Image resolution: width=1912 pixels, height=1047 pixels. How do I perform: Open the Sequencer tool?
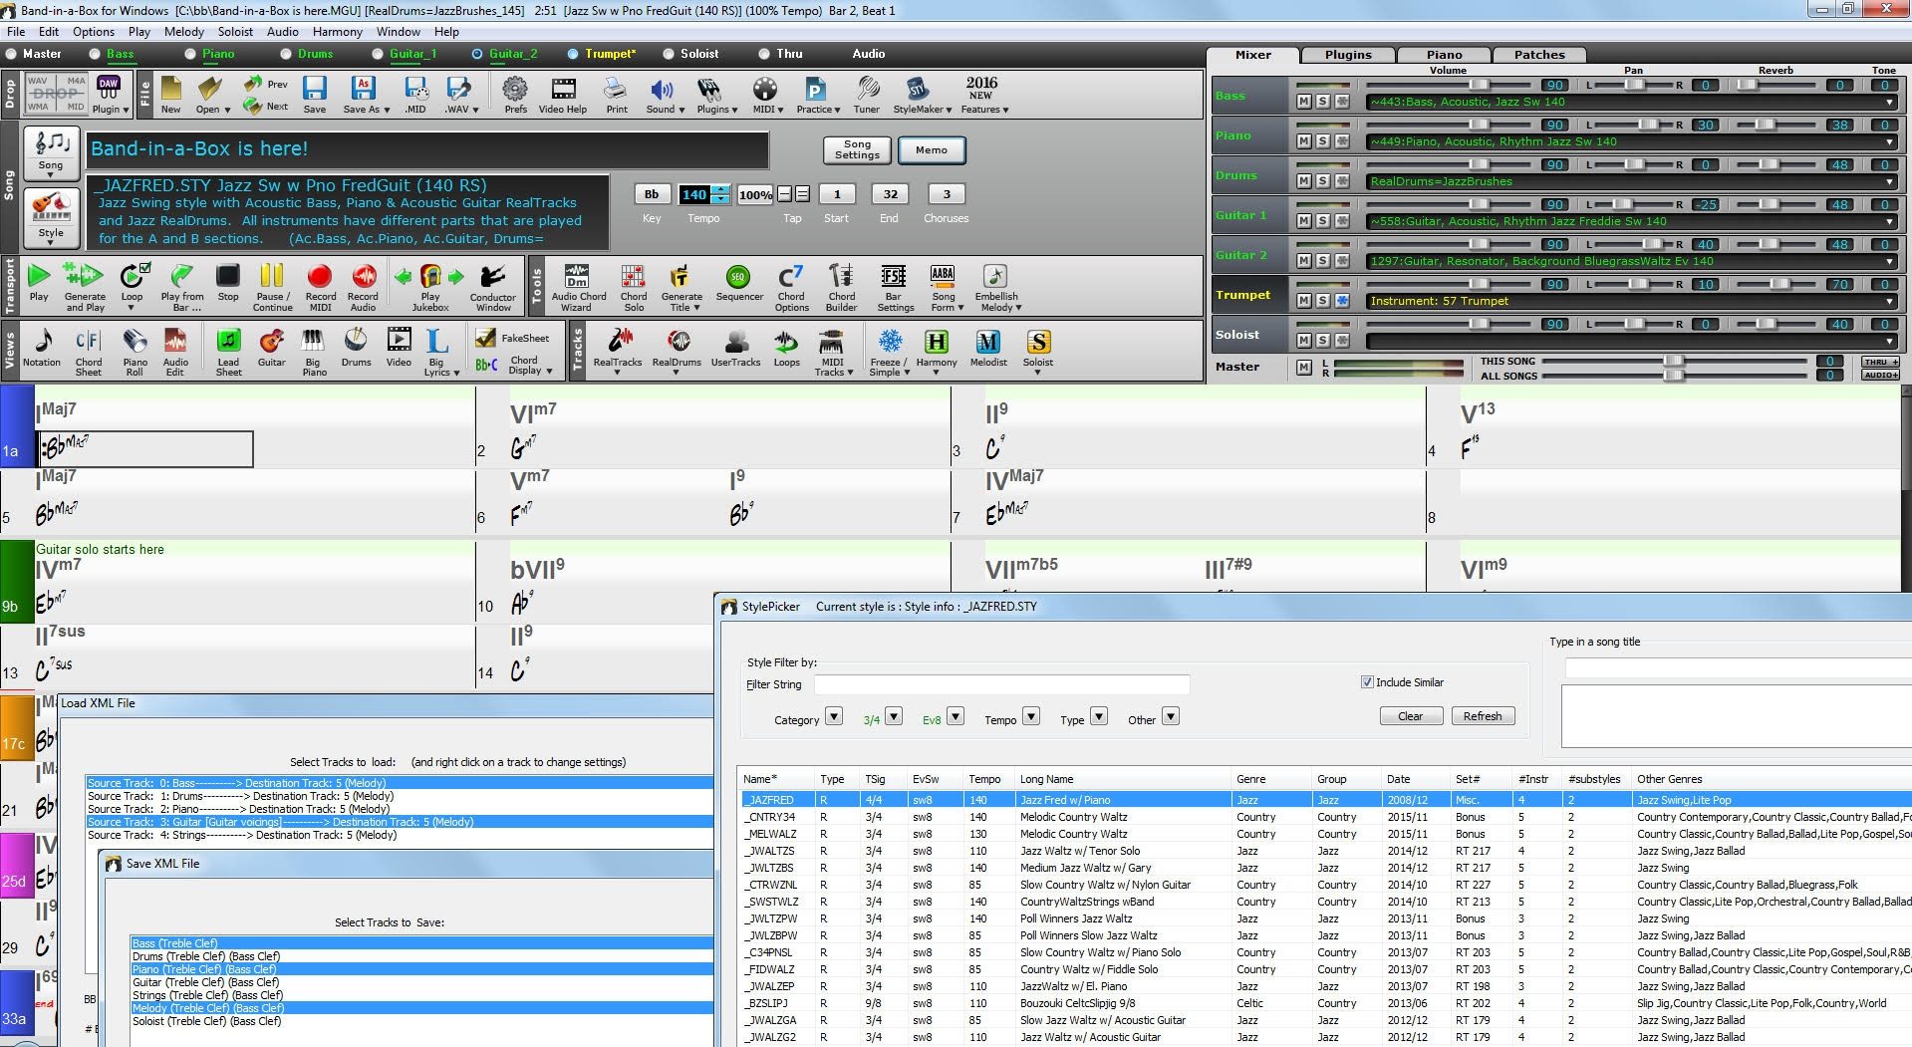[738, 284]
